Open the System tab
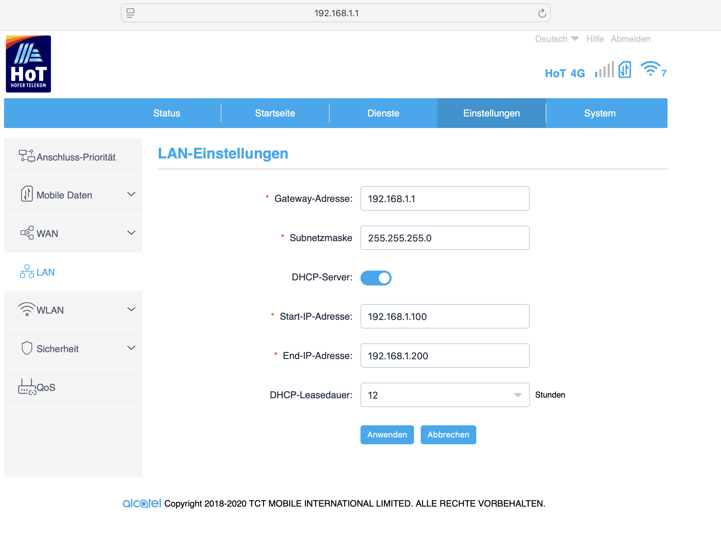Viewport: 721px width, 554px height. pos(600,113)
